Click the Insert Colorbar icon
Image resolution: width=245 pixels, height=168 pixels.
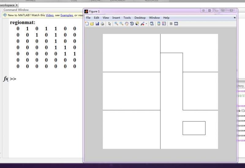[x=159, y=24]
